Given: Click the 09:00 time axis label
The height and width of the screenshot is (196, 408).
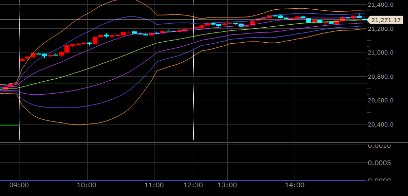Looking at the screenshot, I should point(19,185).
